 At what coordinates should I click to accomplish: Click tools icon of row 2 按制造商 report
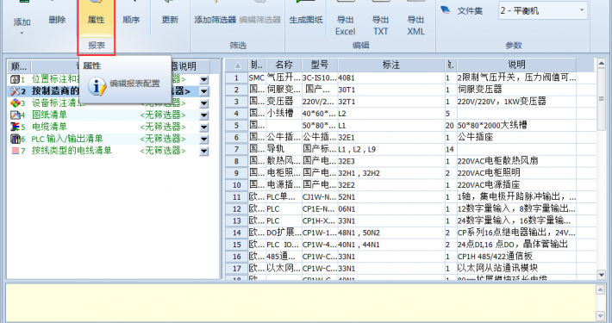(15, 91)
